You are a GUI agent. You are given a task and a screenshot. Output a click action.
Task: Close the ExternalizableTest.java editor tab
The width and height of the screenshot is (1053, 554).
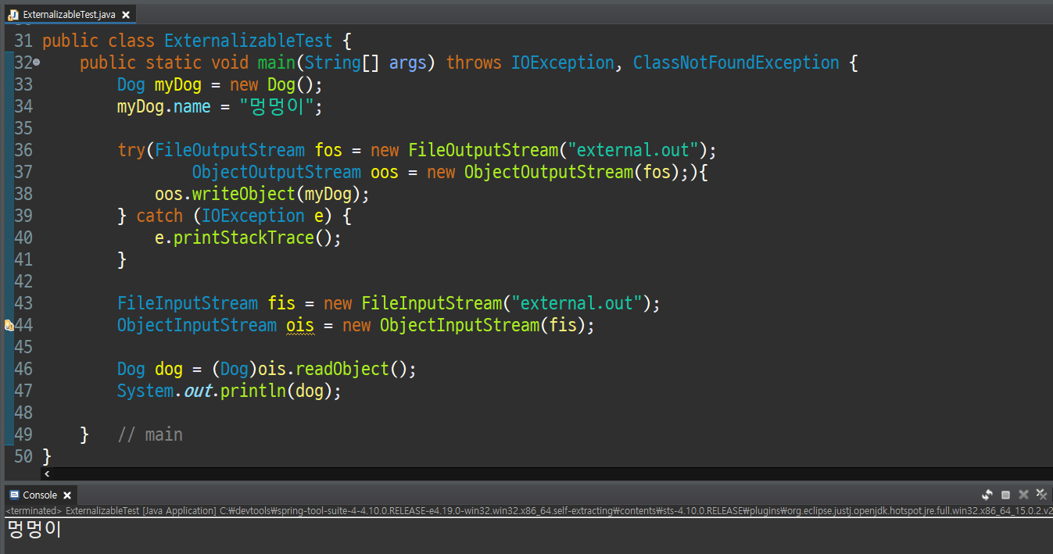coord(126,14)
